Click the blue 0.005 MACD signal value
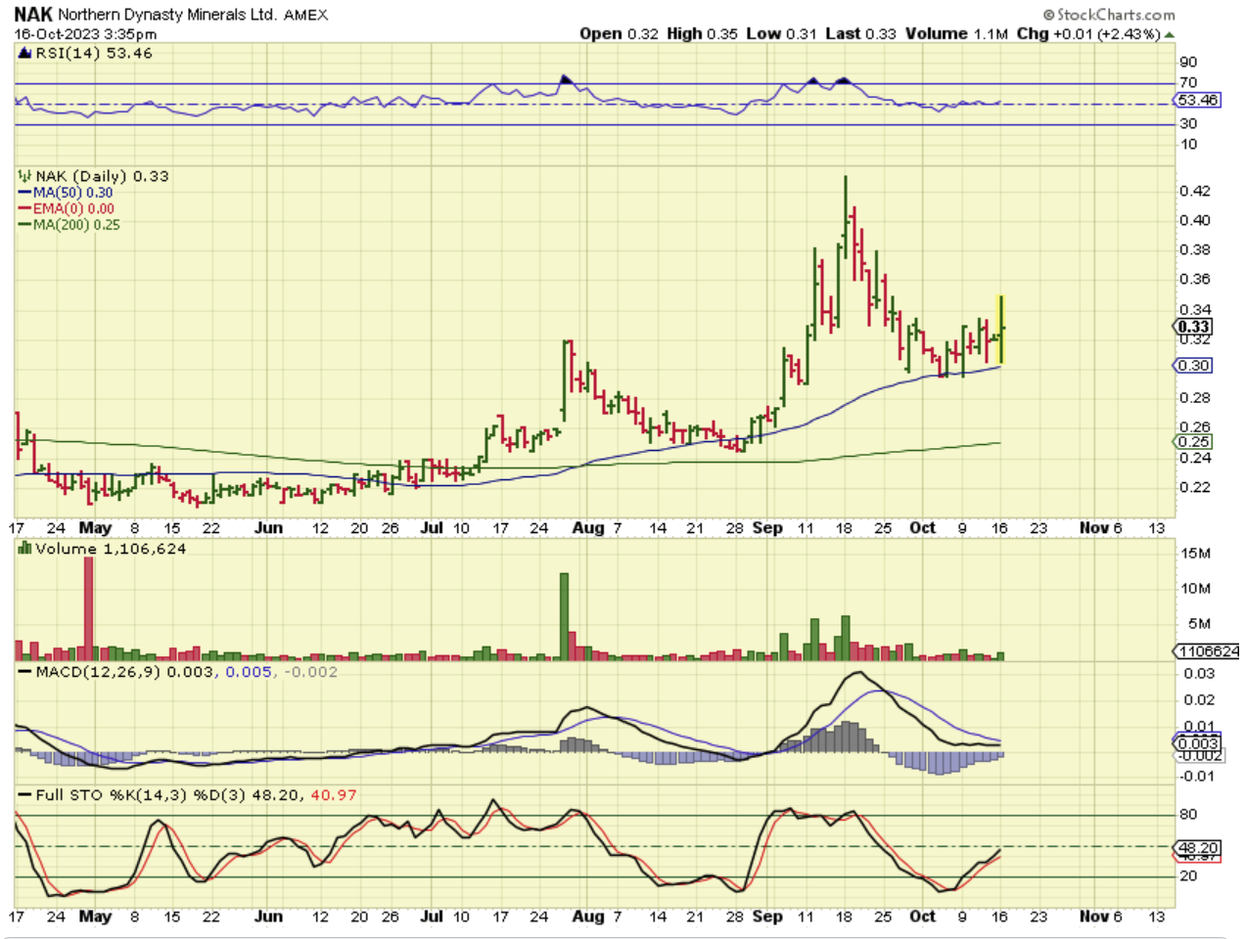Viewport: 1245px width, 939px height. coord(249,672)
